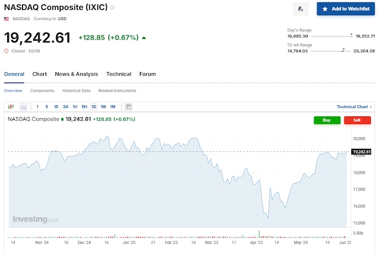Viewport: 378px width, 254px height.
Task: Click the Day's Range high 19,252.71
Action: click(x=365, y=37)
